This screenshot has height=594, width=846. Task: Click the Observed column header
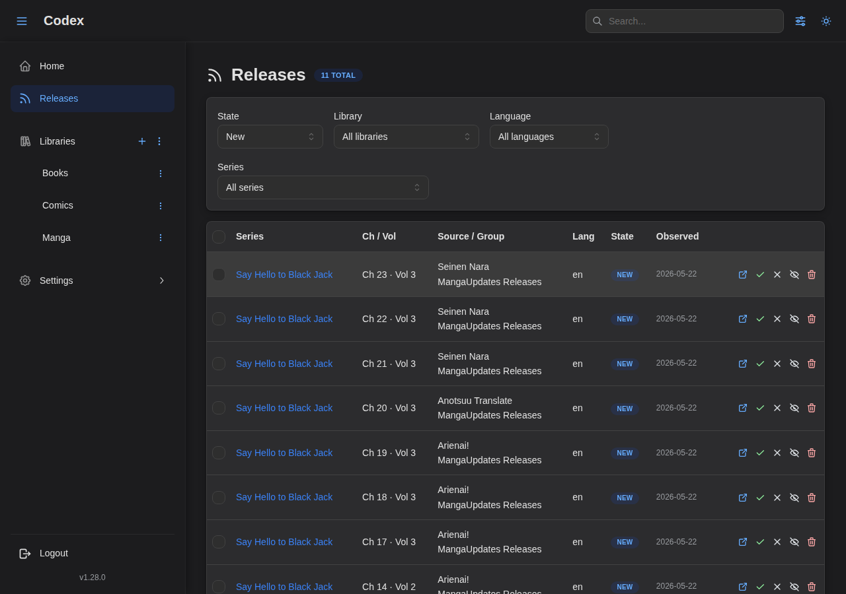point(677,236)
